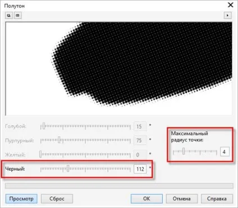The width and height of the screenshot is (238, 208).
Task: Click the Отмена button
Action: click(182, 198)
